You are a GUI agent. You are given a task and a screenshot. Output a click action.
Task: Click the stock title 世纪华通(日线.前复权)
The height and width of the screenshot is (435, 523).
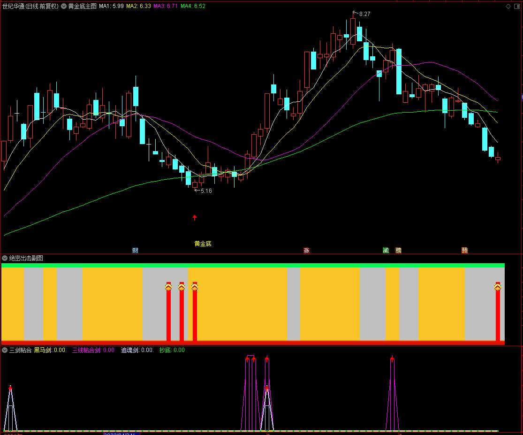(x=30, y=6)
